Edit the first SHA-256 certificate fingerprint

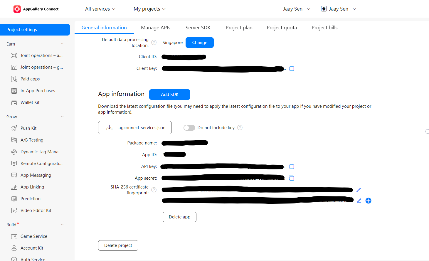(x=359, y=190)
